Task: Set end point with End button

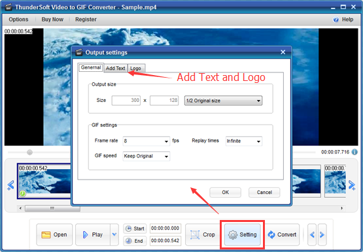Action: point(135,241)
